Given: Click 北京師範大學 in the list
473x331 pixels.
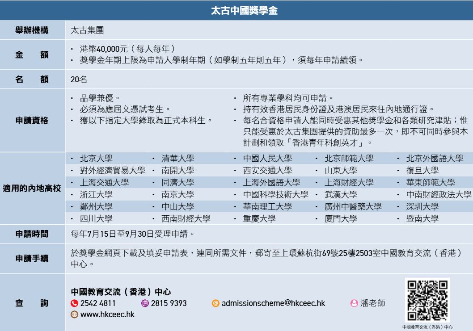Looking at the screenshot, I should 349,159.
